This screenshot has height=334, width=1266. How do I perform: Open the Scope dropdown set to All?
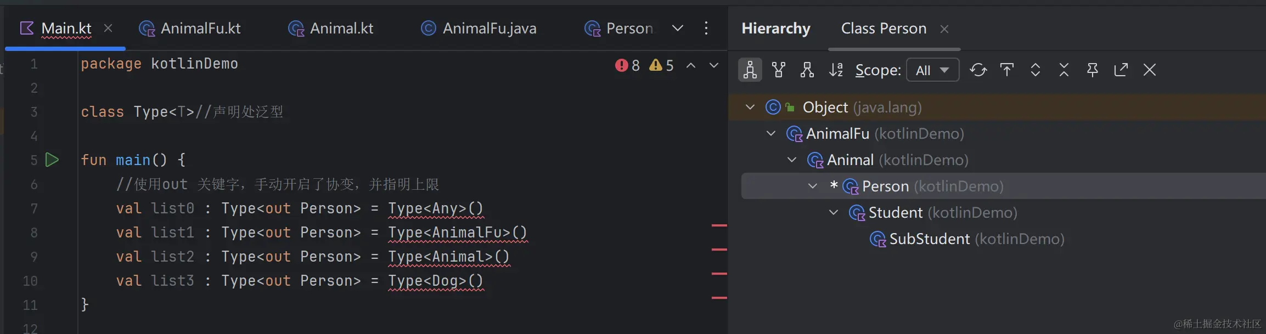(932, 70)
